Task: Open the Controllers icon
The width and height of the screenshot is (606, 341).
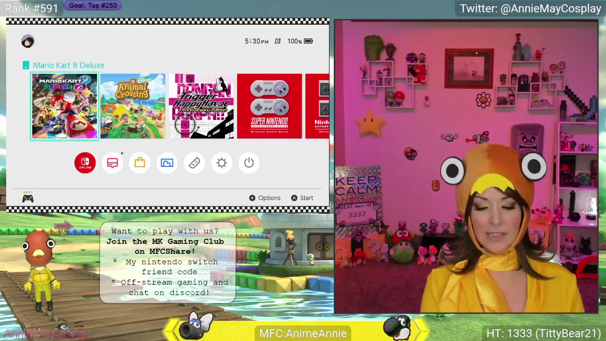Action: 194,163
